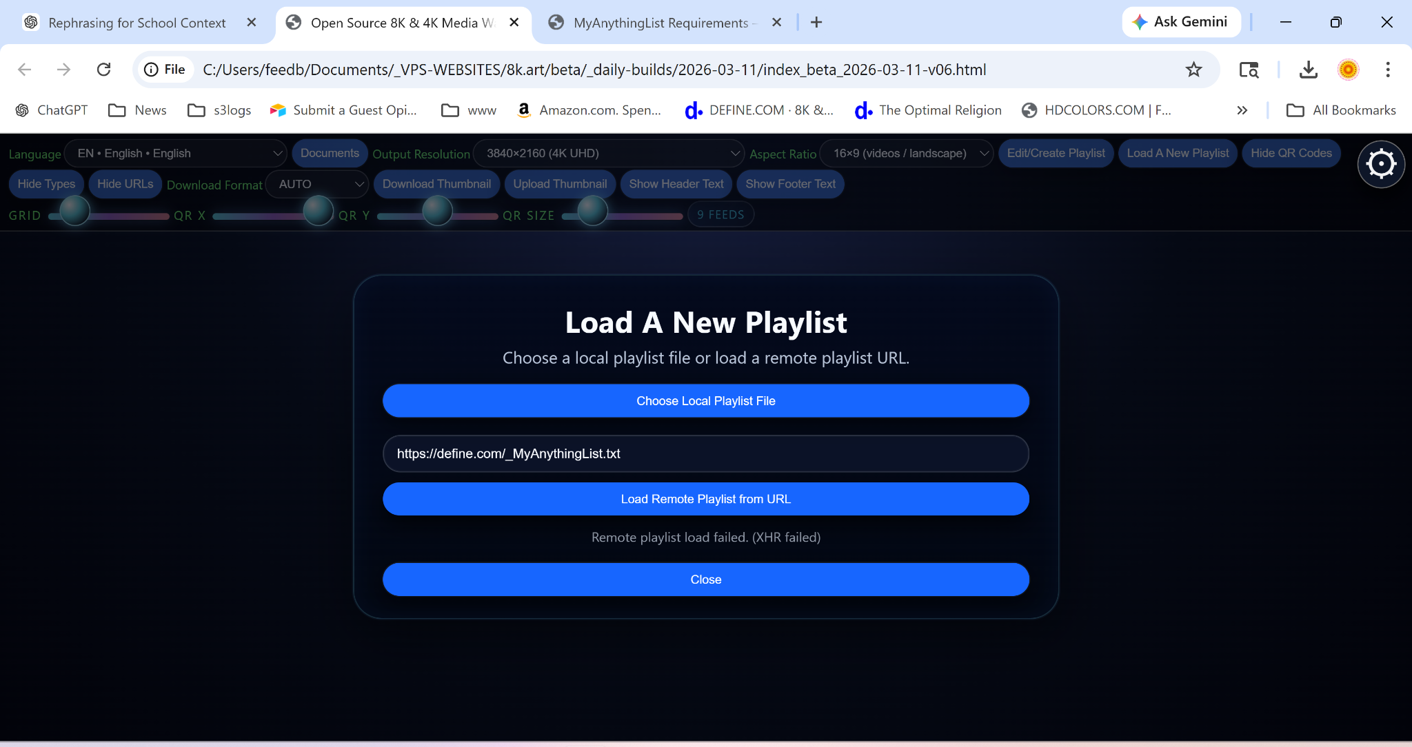Image resolution: width=1412 pixels, height=747 pixels.
Task: Open Amazon.com bookmark
Action: click(x=589, y=110)
